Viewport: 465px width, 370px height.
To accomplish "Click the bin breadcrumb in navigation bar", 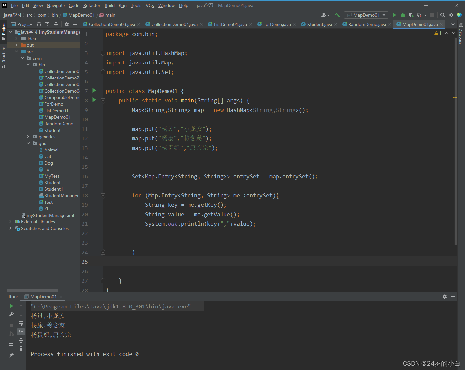I will [x=55, y=15].
